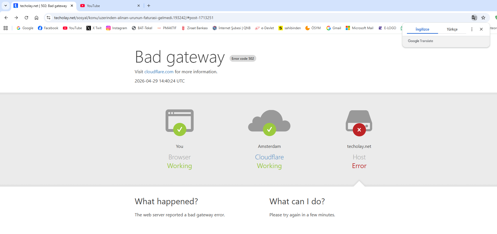
Task: Click the What happened? heading
Action: point(166,201)
